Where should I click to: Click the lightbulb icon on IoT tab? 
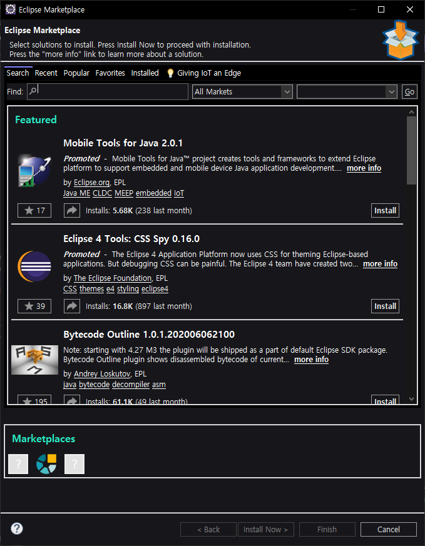tap(170, 73)
